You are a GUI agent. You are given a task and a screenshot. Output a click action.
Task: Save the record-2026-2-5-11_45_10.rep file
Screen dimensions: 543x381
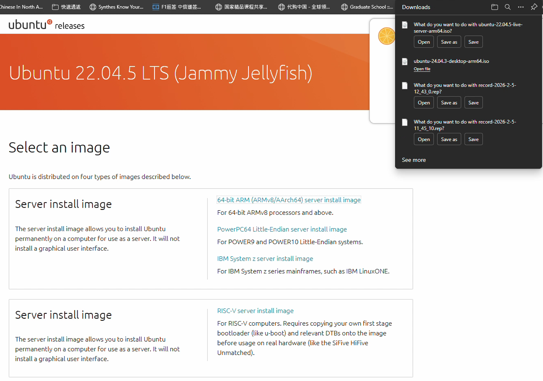(x=473, y=139)
